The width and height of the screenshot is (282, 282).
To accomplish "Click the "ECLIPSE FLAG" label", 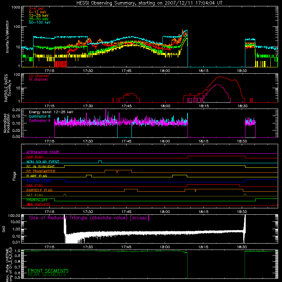I will click(x=38, y=181).
